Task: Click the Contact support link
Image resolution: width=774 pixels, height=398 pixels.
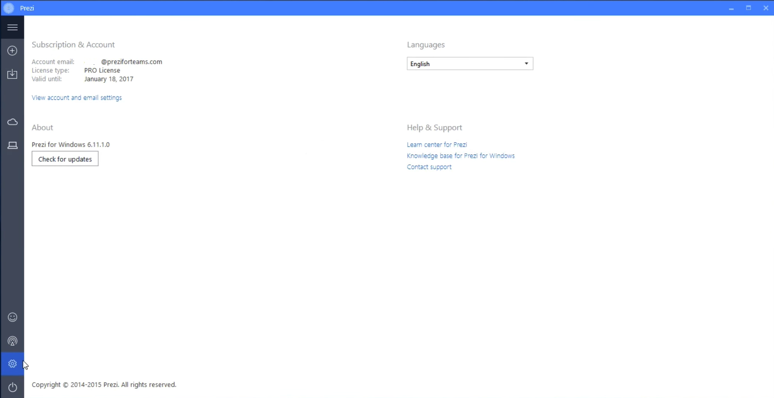Action: click(429, 167)
